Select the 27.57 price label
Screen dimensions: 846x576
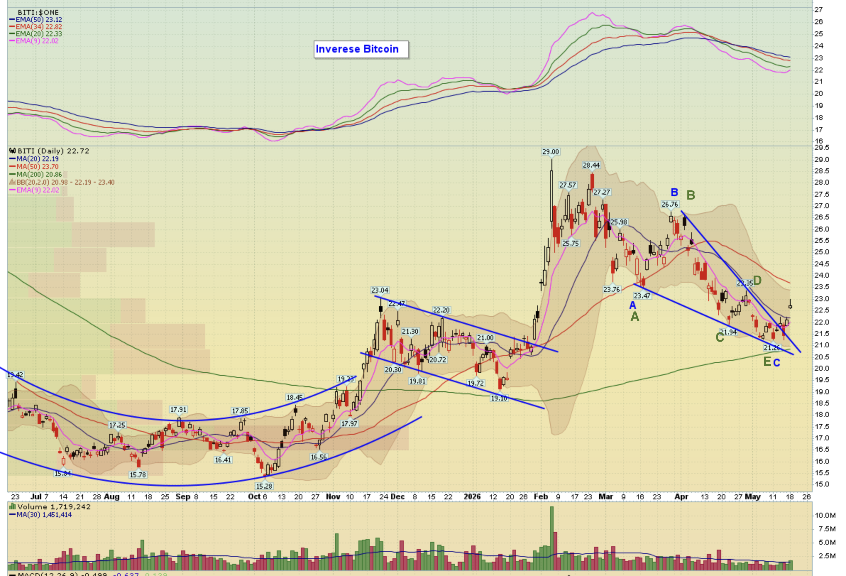coord(568,185)
